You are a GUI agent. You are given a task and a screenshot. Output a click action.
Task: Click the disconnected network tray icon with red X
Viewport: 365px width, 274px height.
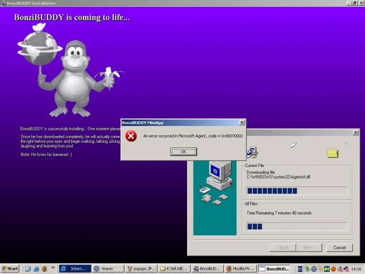point(346,269)
